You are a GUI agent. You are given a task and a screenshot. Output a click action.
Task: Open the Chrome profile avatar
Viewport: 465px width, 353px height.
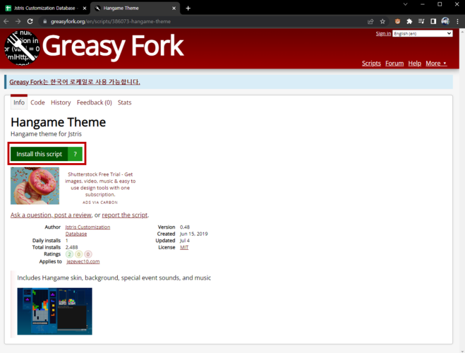click(445, 21)
